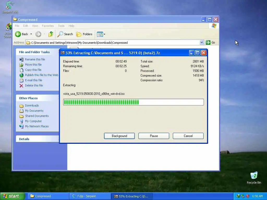Select the Internet Download desktop shortcut
267x200 pixels.
pyautogui.click(x=8, y=31)
